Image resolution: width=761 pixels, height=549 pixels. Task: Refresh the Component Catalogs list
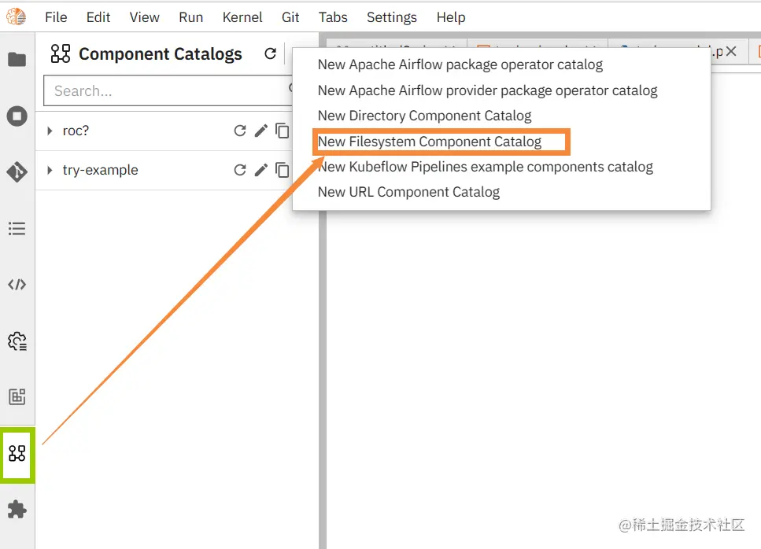pos(270,53)
